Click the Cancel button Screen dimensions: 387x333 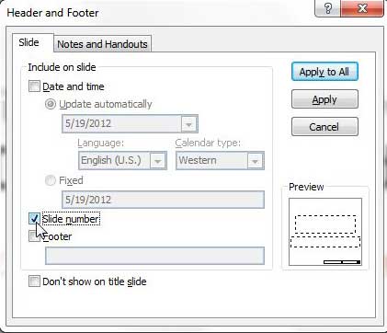[324, 126]
